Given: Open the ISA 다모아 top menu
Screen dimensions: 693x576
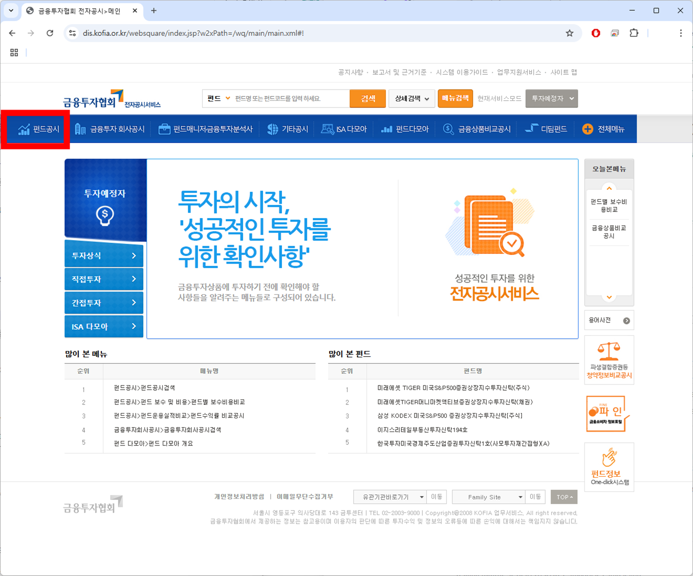Looking at the screenshot, I should pyautogui.click(x=344, y=129).
